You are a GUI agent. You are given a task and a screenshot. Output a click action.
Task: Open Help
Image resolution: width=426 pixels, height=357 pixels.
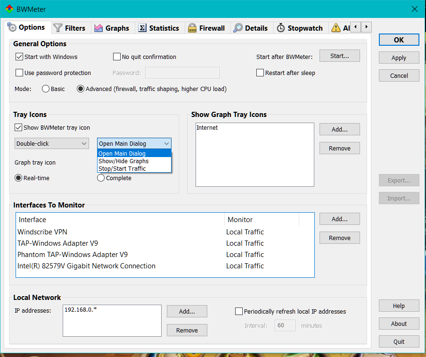(x=399, y=306)
